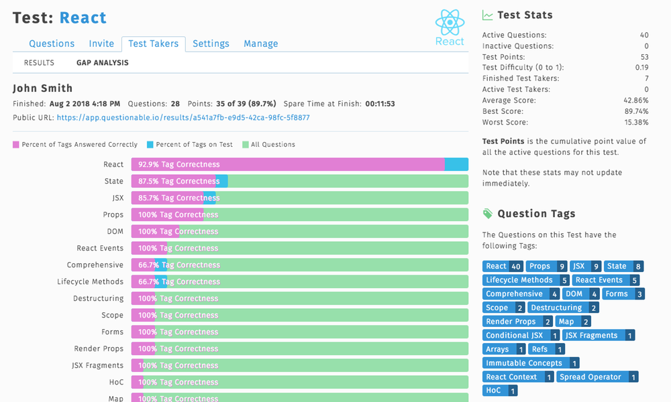Viewport: 671px width, 402px height.
Task: Click the React Events tag badge
Action: (606, 280)
